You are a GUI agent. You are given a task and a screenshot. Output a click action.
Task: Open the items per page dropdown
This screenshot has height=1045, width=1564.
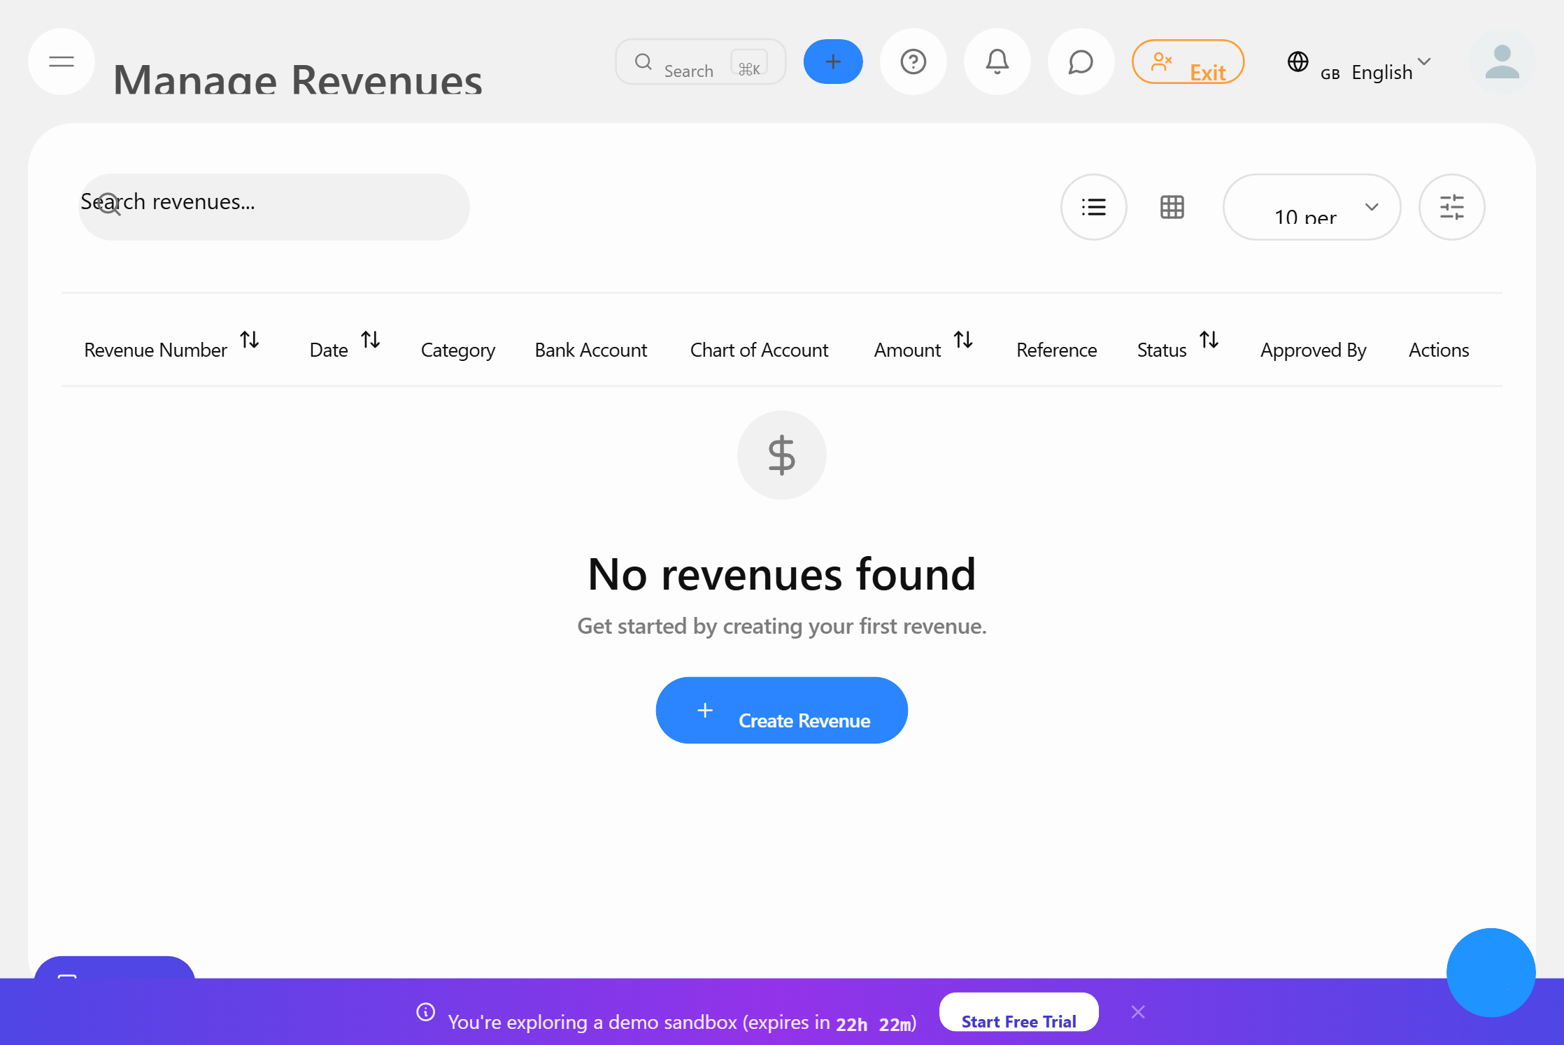point(1311,207)
